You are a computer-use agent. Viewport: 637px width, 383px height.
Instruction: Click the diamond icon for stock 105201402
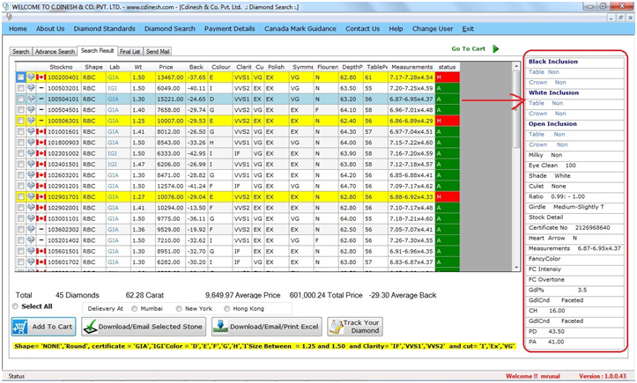[31, 240]
